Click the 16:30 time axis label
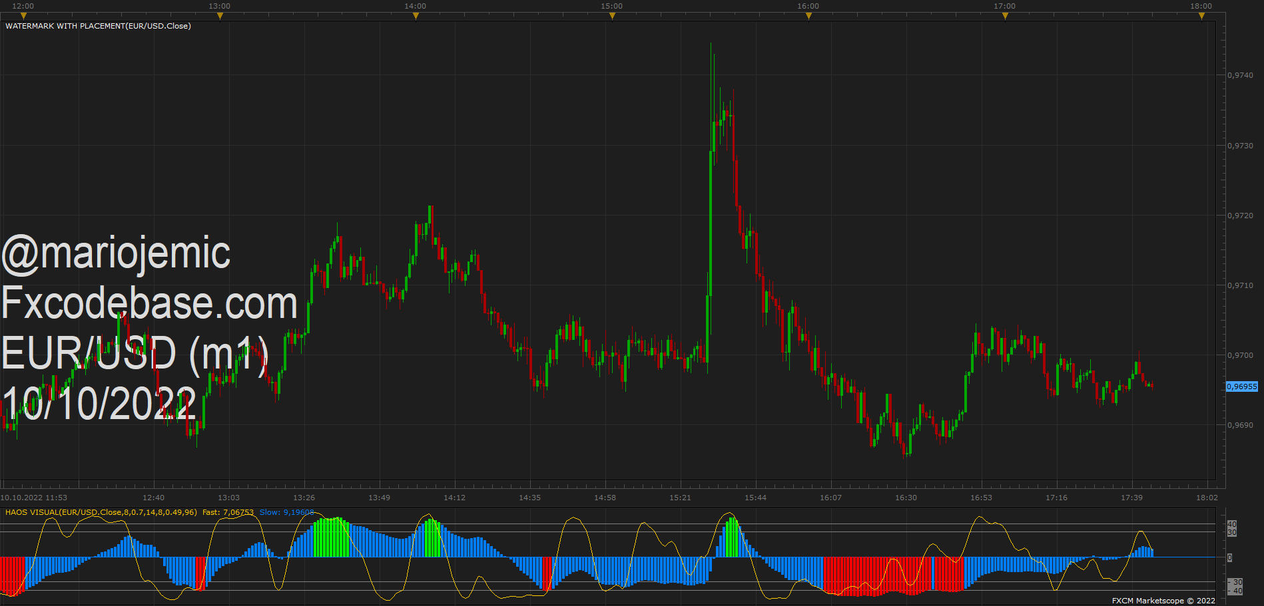The width and height of the screenshot is (1264, 606). pos(906,498)
